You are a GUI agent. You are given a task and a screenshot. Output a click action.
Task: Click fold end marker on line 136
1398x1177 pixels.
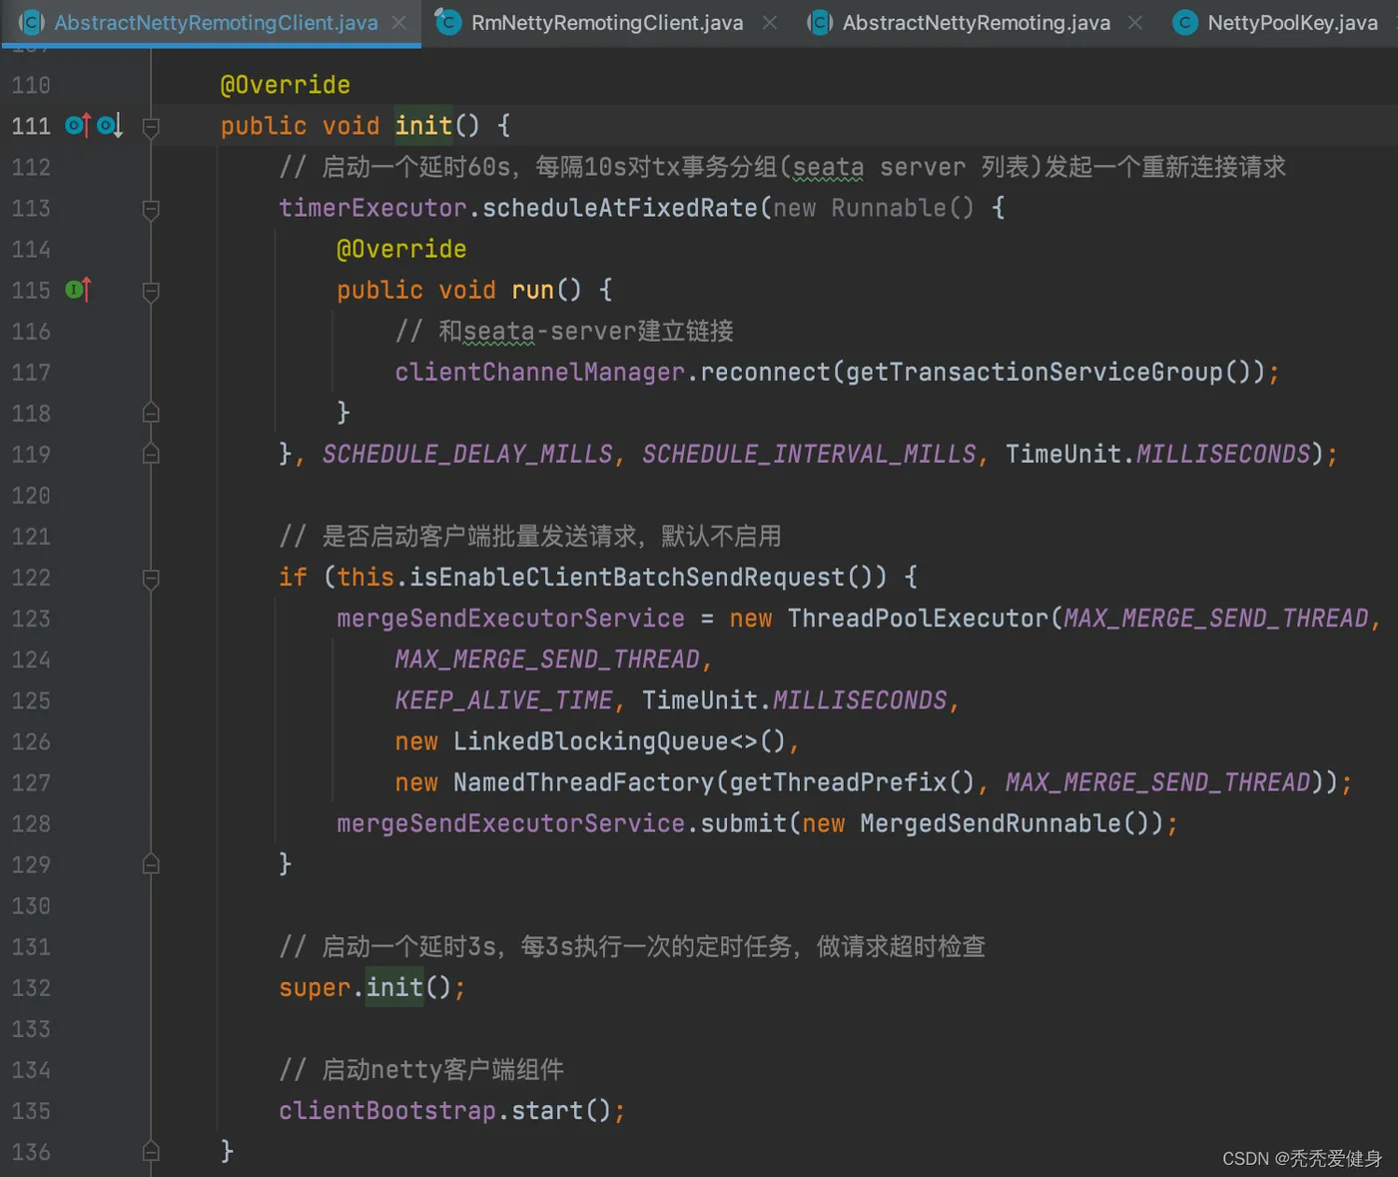tap(151, 1151)
